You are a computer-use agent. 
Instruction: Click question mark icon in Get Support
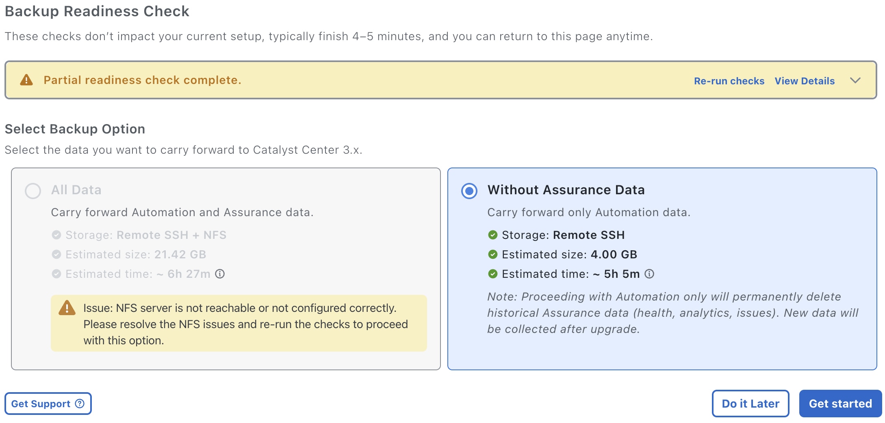click(80, 404)
